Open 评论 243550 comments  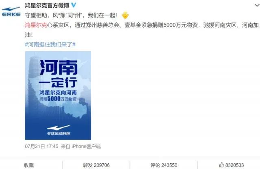point(164,165)
